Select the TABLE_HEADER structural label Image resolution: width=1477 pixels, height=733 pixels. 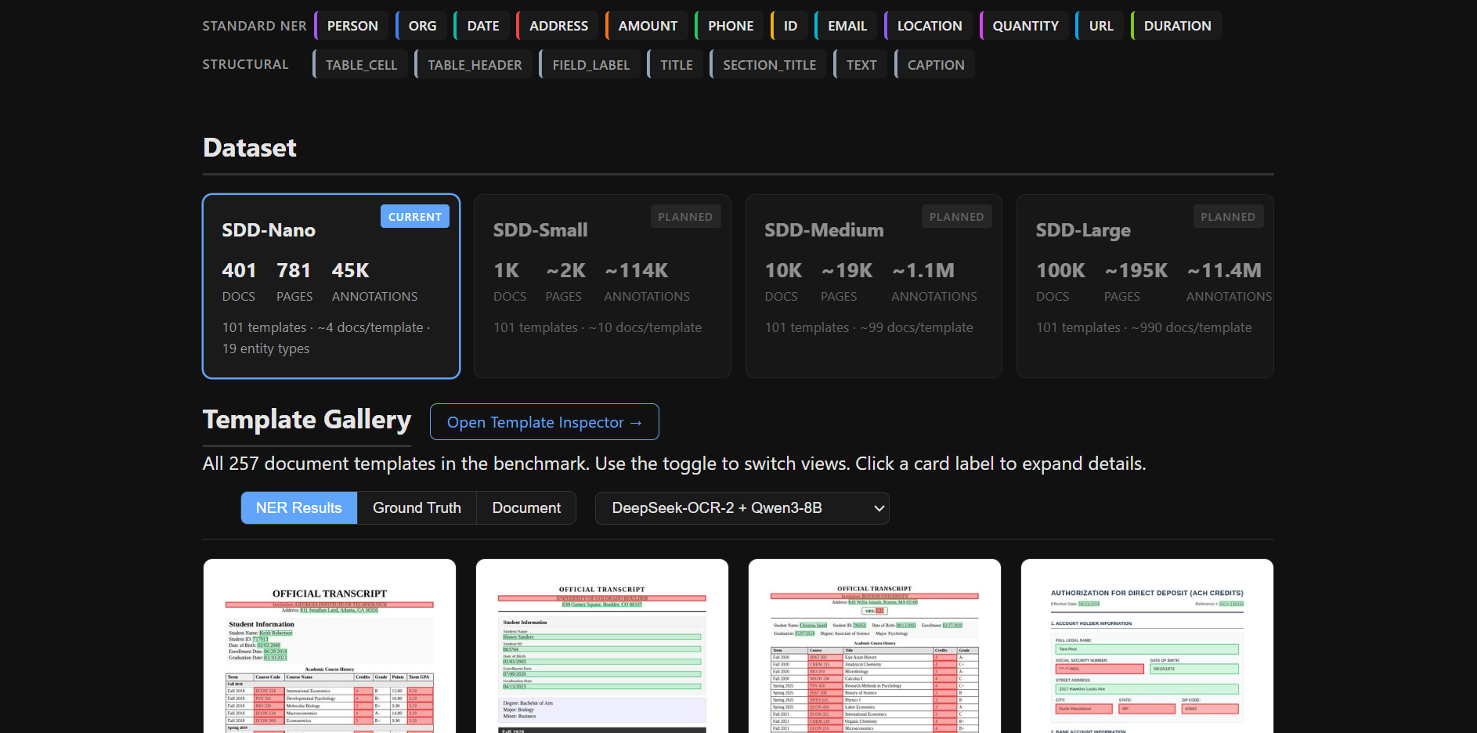(474, 63)
